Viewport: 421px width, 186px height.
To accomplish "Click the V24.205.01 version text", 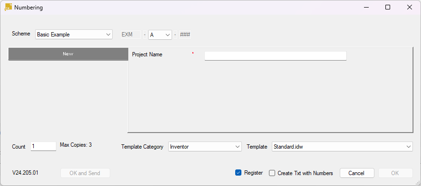I will pos(25,173).
